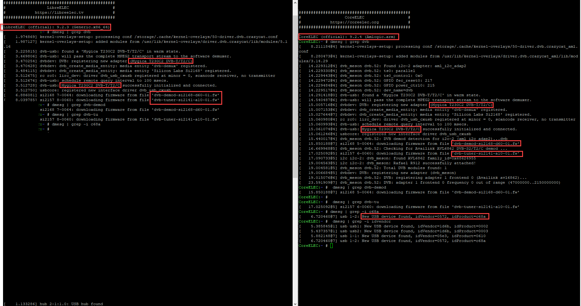Click red-boxed dvb-demod-si2168 firmware name in LibreELEC terminal

[x=186, y=95]
